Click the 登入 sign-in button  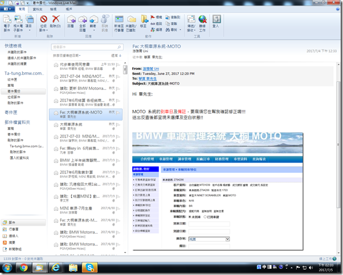pos(216,22)
